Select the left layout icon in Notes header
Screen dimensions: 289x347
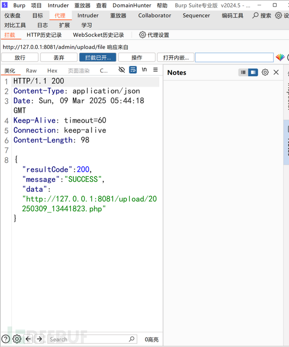[243, 72]
